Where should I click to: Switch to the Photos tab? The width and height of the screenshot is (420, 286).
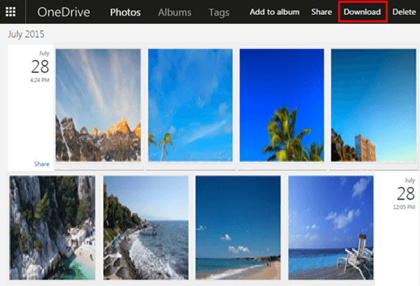(125, 12)
